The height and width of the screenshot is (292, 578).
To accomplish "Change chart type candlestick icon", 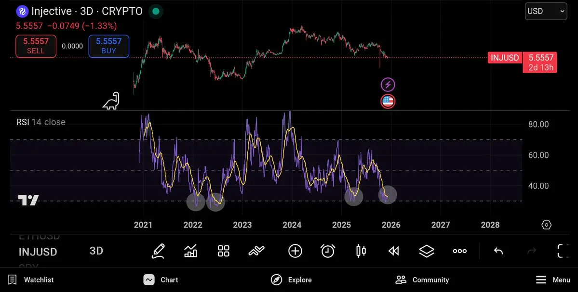I will tap(361, 251).
